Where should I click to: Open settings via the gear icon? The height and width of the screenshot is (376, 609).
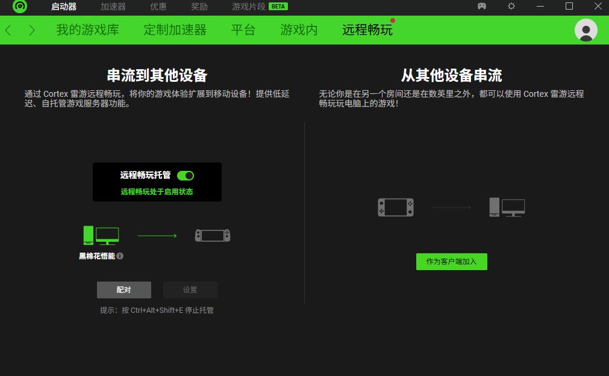(511, 6)
